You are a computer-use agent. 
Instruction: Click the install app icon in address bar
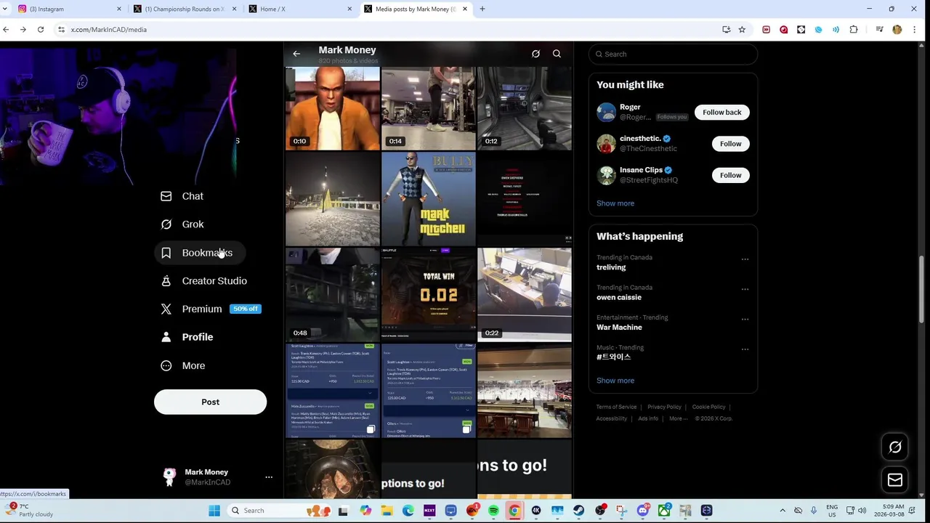(726, 30)
